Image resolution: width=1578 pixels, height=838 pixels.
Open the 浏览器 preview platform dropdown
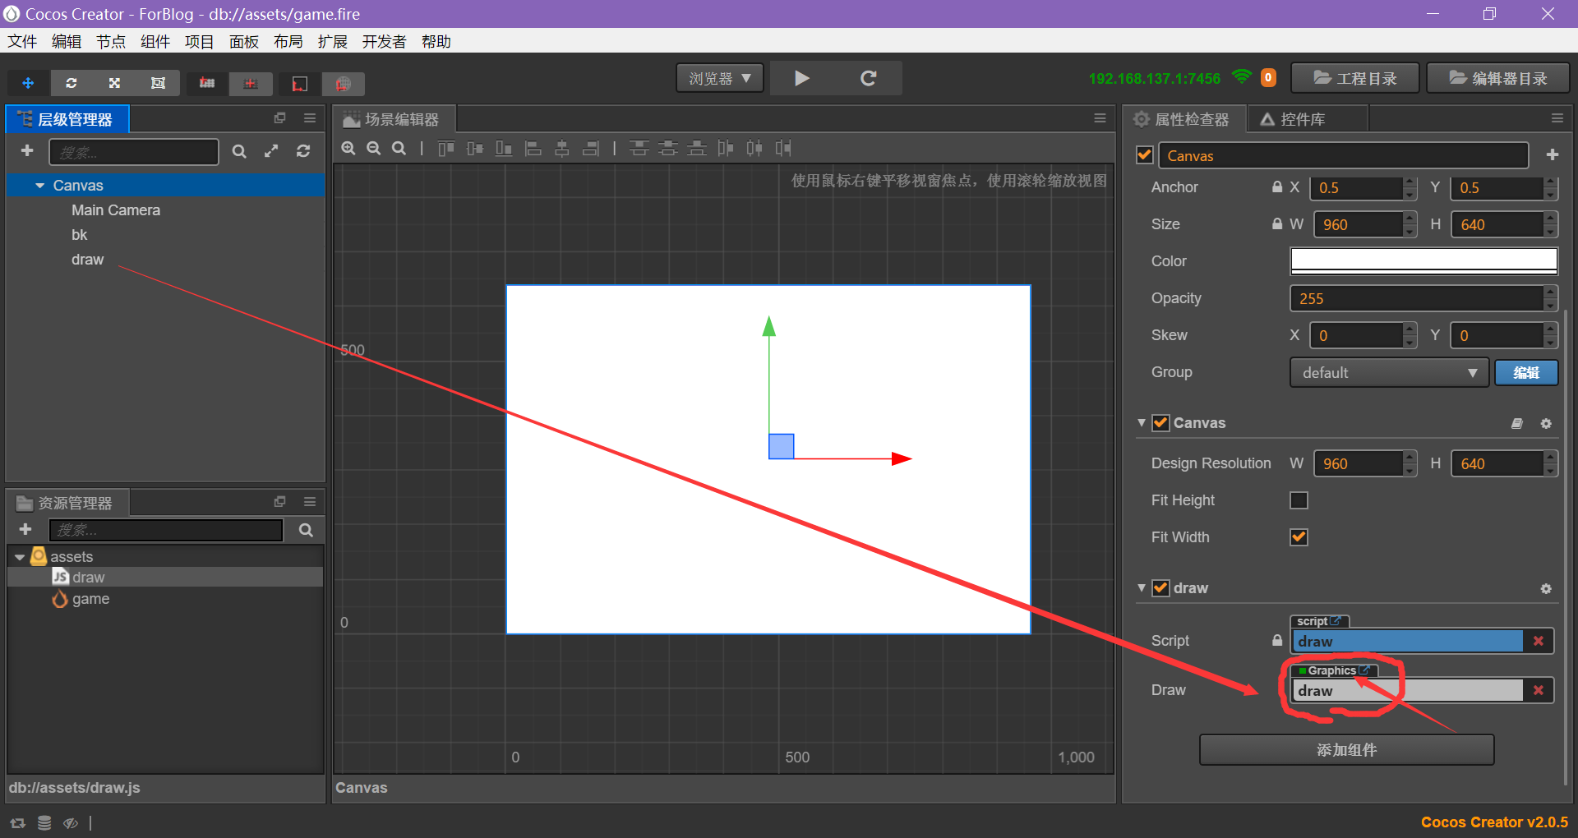pos(719,77)
